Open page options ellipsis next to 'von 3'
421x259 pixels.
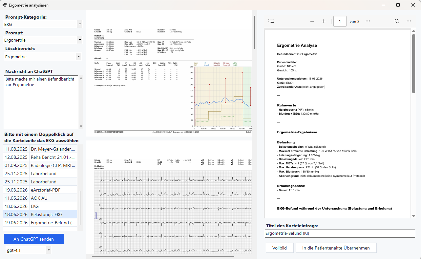tap(368, 21)
